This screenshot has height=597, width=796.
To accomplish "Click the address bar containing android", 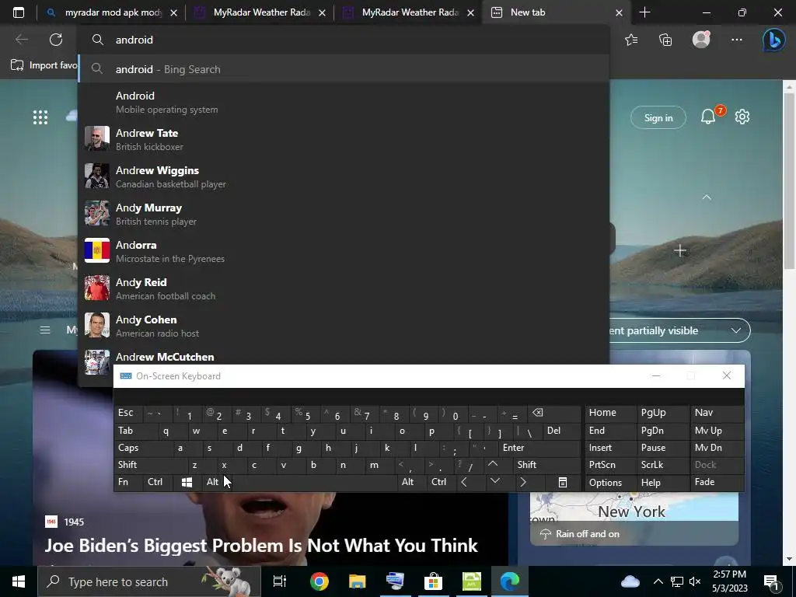I will [344, 40].
